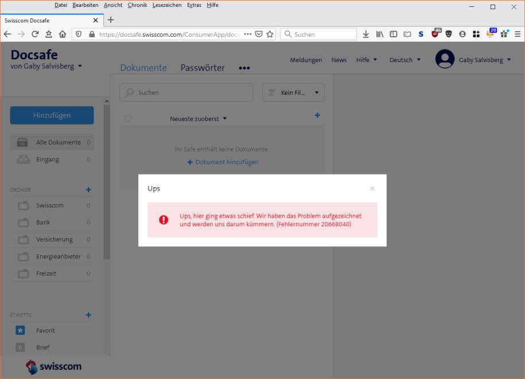525x379 pixels.
Task: Click the browser Suchen search box
Action: pos(318,34)
